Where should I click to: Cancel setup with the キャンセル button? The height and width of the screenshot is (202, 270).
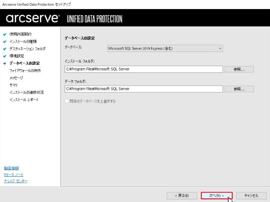coord(251,196)
